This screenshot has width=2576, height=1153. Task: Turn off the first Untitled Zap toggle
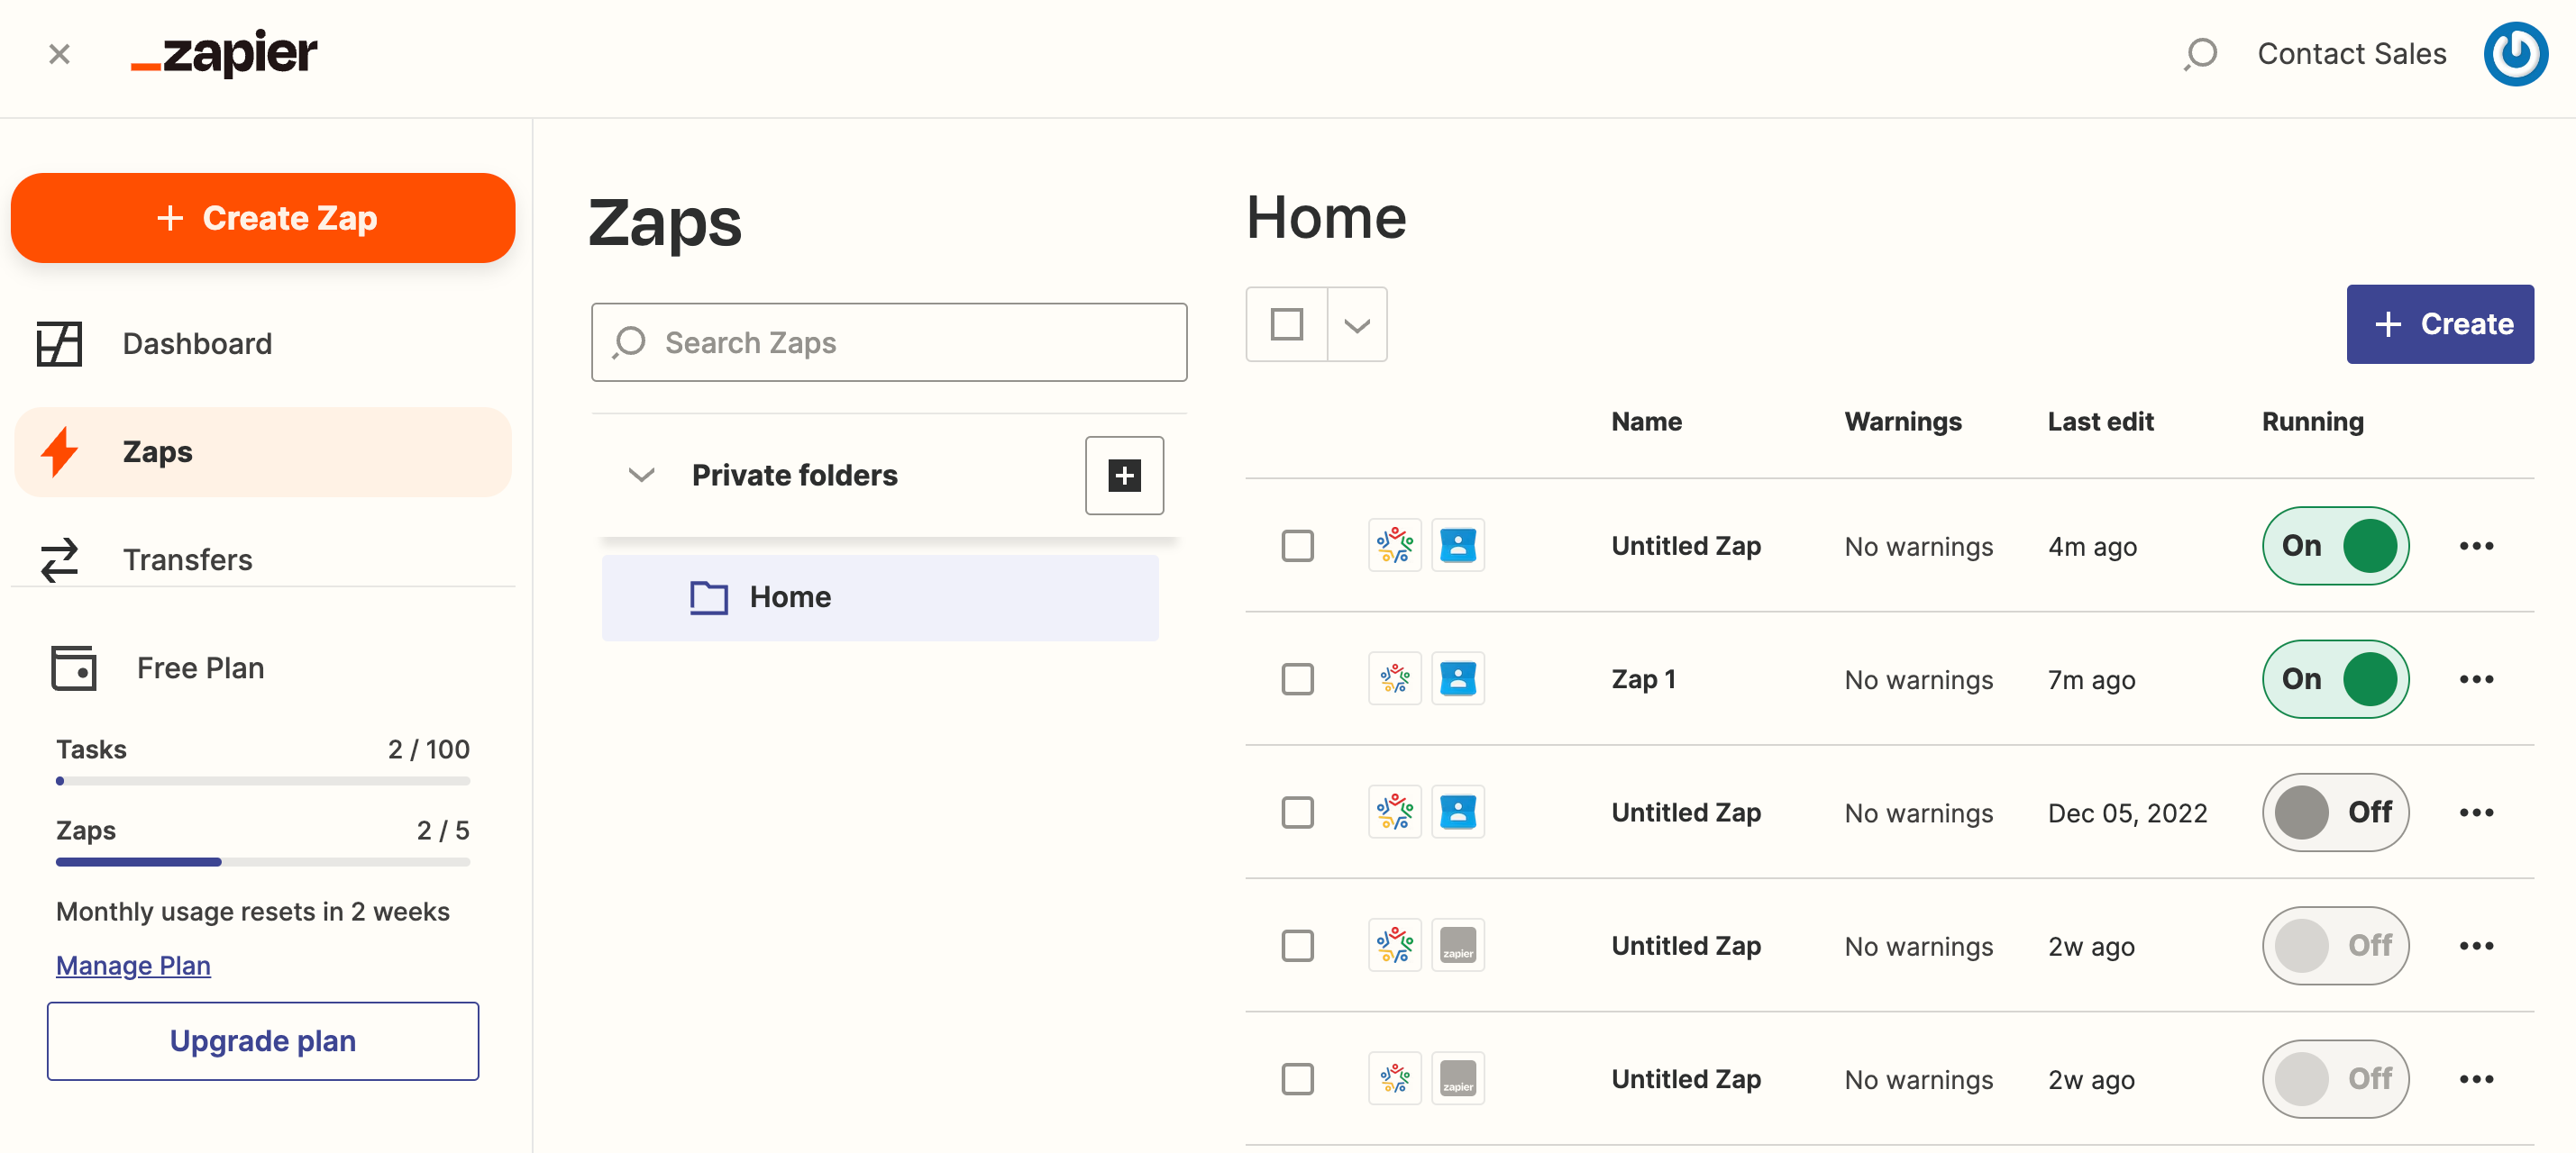[2335, 546]
